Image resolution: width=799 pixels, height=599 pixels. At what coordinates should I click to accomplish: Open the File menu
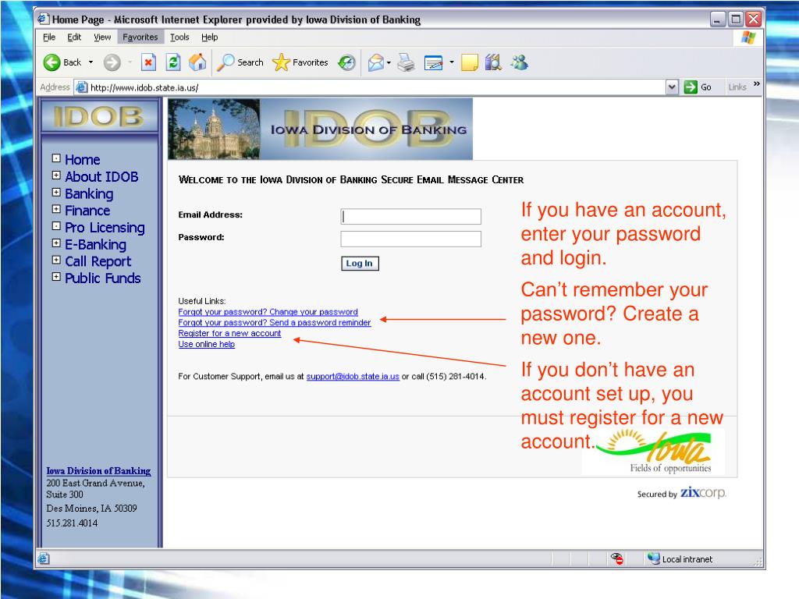coord(49,37)
